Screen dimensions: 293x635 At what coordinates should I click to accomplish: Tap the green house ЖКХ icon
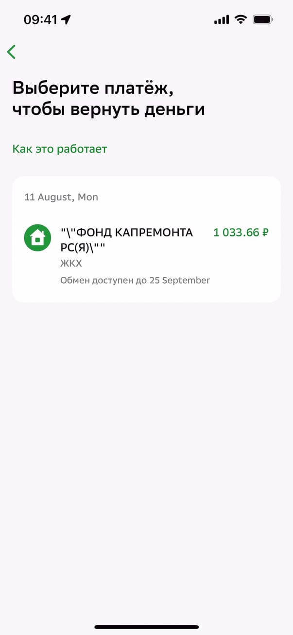[37, 238]
